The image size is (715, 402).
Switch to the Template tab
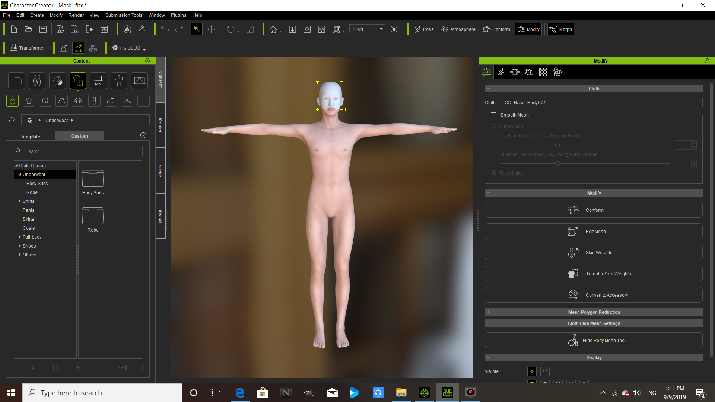(31, 136)
